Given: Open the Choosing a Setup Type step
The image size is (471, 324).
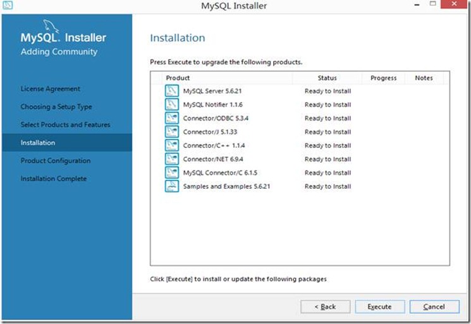Looking at the screenshot, I should tap(56, 107).
